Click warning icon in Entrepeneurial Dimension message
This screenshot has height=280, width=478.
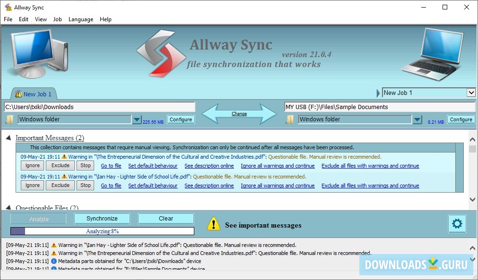[64, 157]
